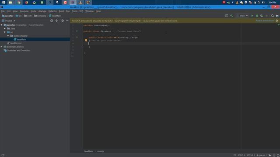Open Chrome from the taskbar
Image resolution: width=280 pixels, height=157 pixels.
point(19,3)
